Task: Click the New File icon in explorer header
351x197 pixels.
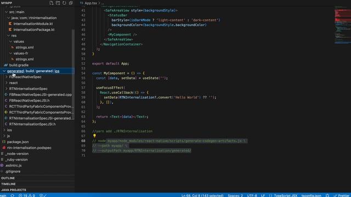Action: point(51,3)
